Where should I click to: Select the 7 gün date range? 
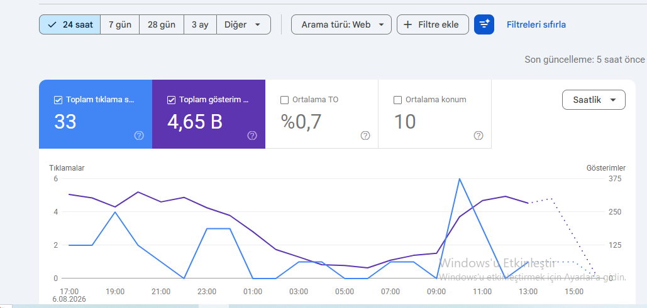(x=120, y=24)
